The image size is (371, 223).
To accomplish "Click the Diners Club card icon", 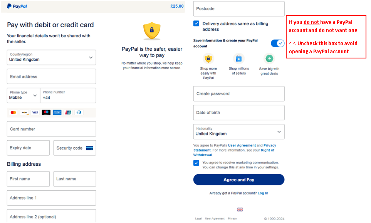I will (x=79, y=112).
